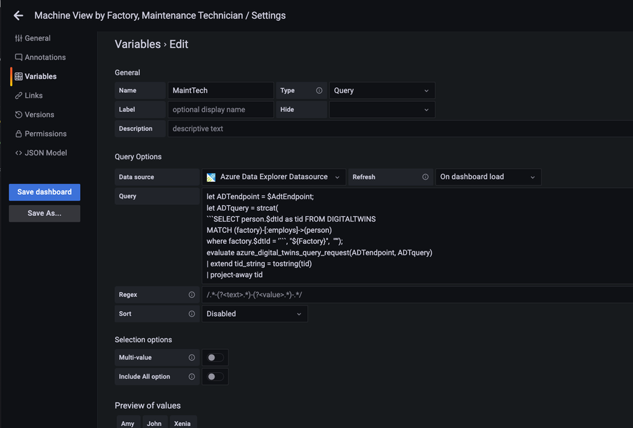This screenshot has height=428, width=633.
Task: Click the Variables grid icon
Action: coord(18,76)
